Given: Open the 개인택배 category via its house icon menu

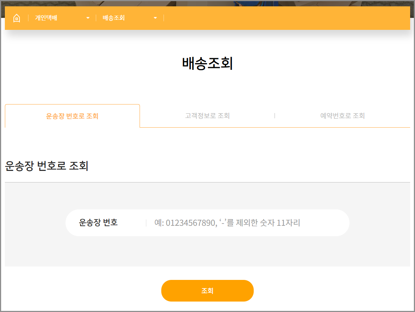Looking at the screenshot, I should pyautogui.click(x=16, y=18).
